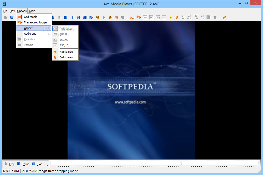263x175 pixels.
Task: Select the NO audio output toolbar icon
Action: [183, 17]
